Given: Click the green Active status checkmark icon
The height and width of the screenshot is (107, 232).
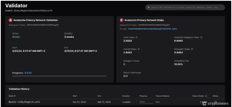Looking at the screenshot, I should coord(215,102).
